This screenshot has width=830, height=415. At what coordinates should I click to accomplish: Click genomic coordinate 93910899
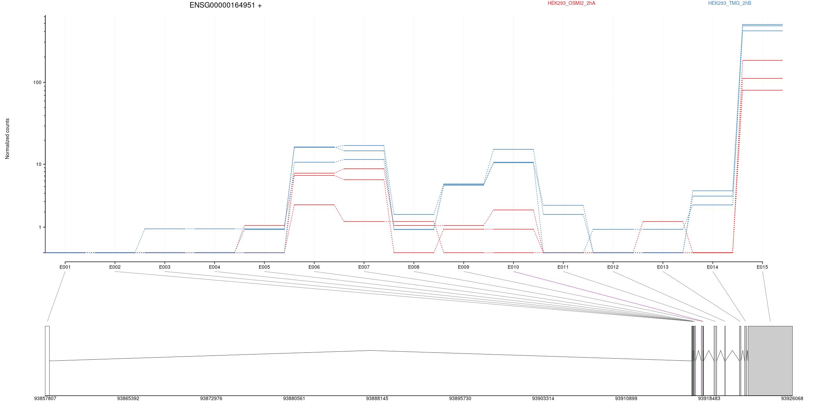(626, 398)
